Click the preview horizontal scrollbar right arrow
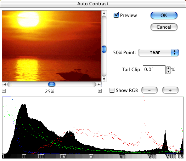Screen dimensions: 186x161 pyautogui.click(x=99, y=84)
